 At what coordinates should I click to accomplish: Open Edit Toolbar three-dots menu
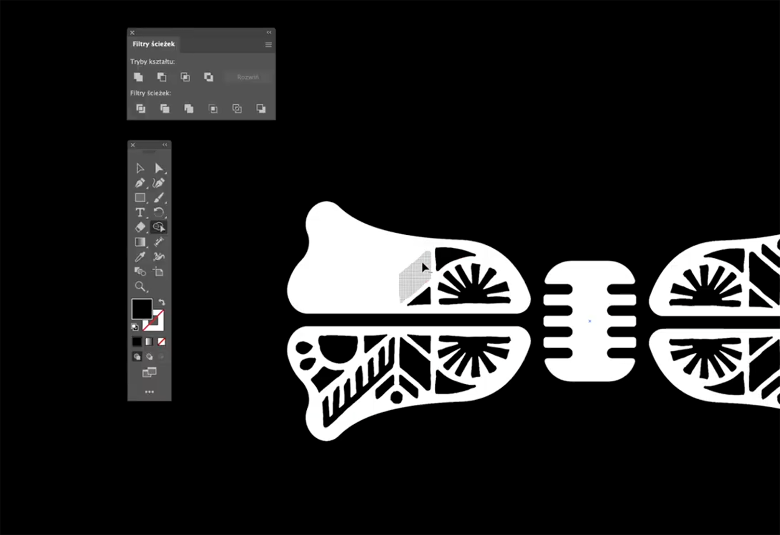[x=149, y=392]
